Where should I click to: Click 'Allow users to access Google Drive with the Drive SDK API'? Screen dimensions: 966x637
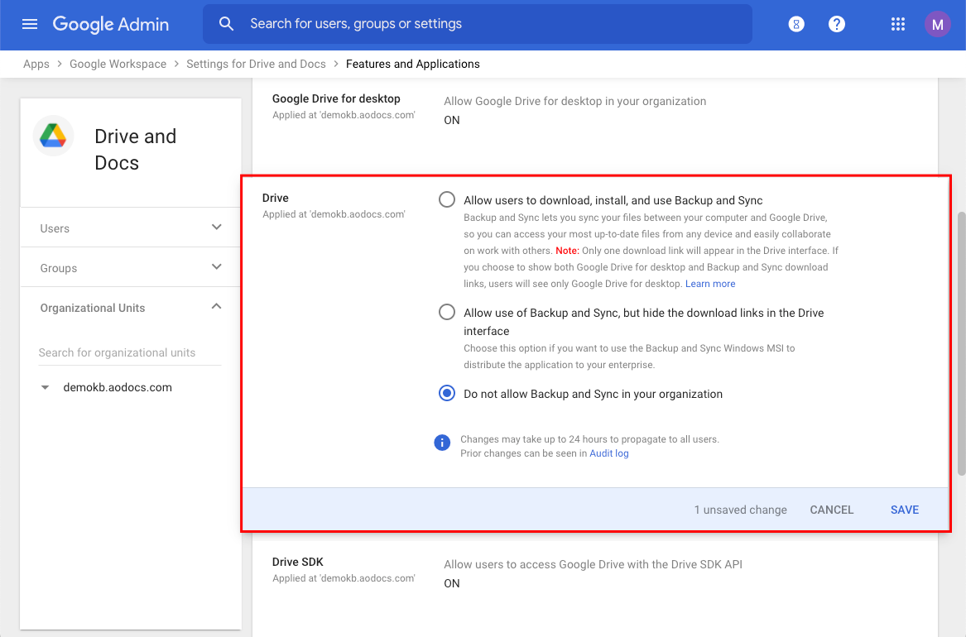(594, 564)
